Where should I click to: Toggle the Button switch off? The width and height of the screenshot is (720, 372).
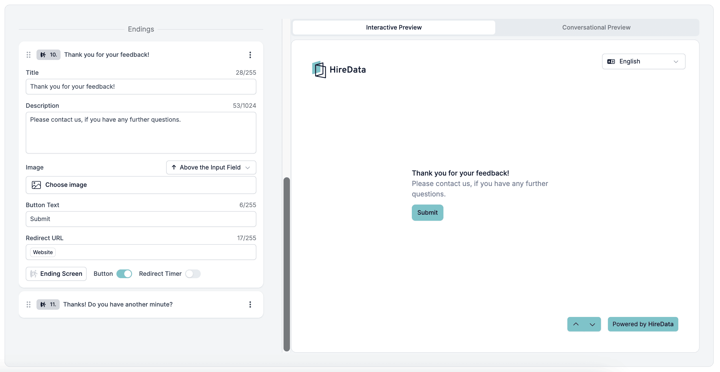tap(124, 274)
